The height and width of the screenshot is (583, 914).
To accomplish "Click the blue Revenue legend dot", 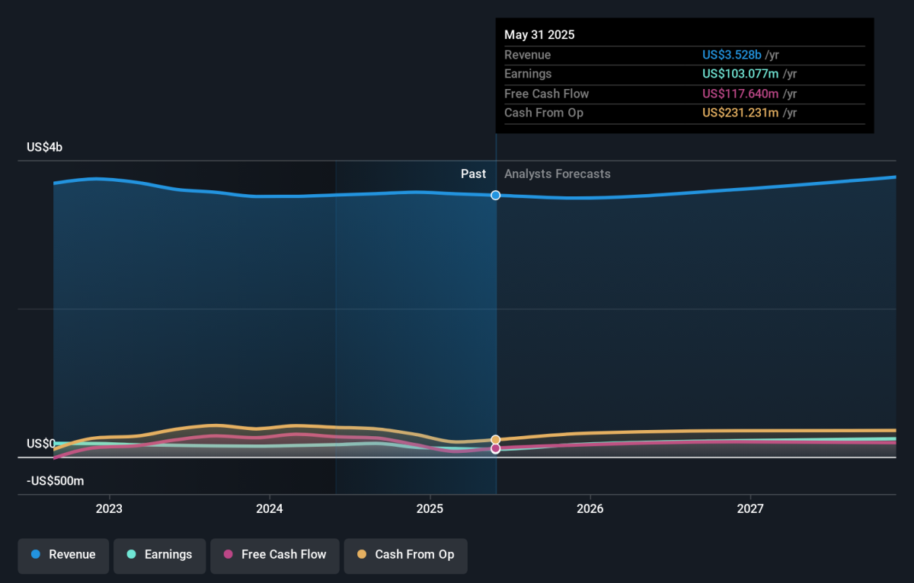I will (36, 555).
